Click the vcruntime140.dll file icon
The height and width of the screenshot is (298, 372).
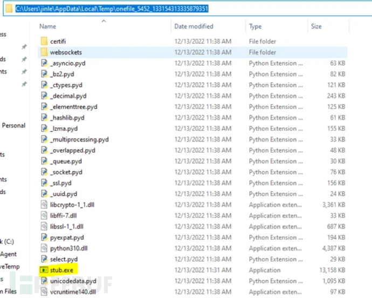click(x=44, y=292)
